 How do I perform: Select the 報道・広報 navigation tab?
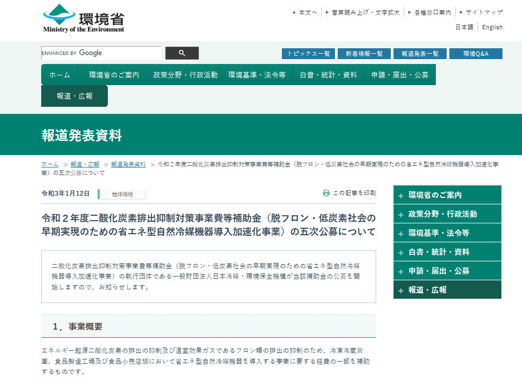74,96
